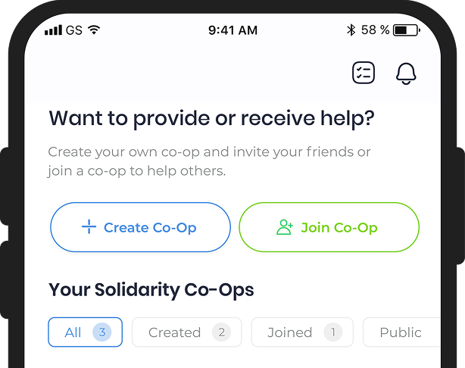The image size is (465, 368).
Task: Show the Public co-ops tab
Action: [401, 332]
